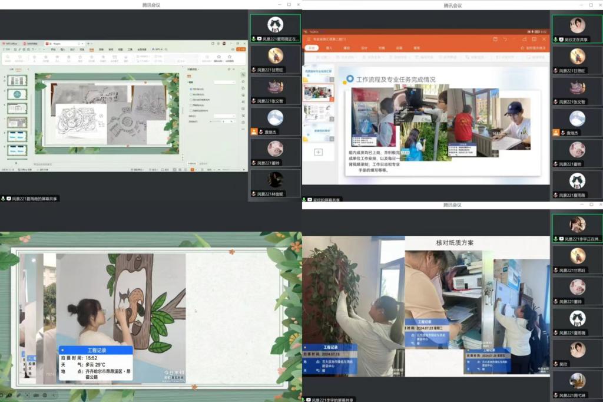Screen dimensions: 603x402
Task: Click the highlighted top icon in WPS right sidebar strip
Action: point(243,75)
